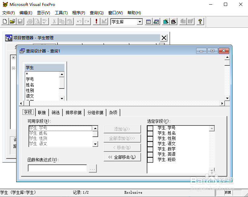The image size is (248, 197).
Task: Click the Open folder toolbar icon
Action: coord(13,21)
